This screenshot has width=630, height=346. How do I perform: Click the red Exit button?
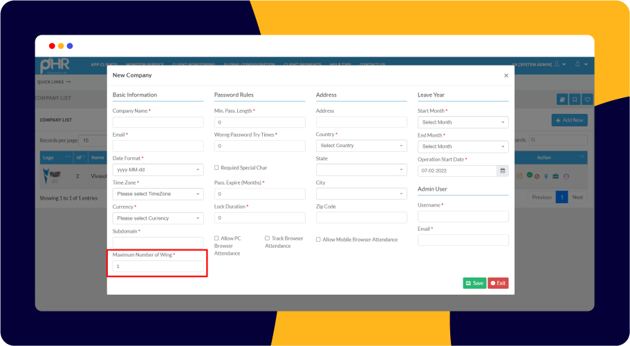point(498,283)
